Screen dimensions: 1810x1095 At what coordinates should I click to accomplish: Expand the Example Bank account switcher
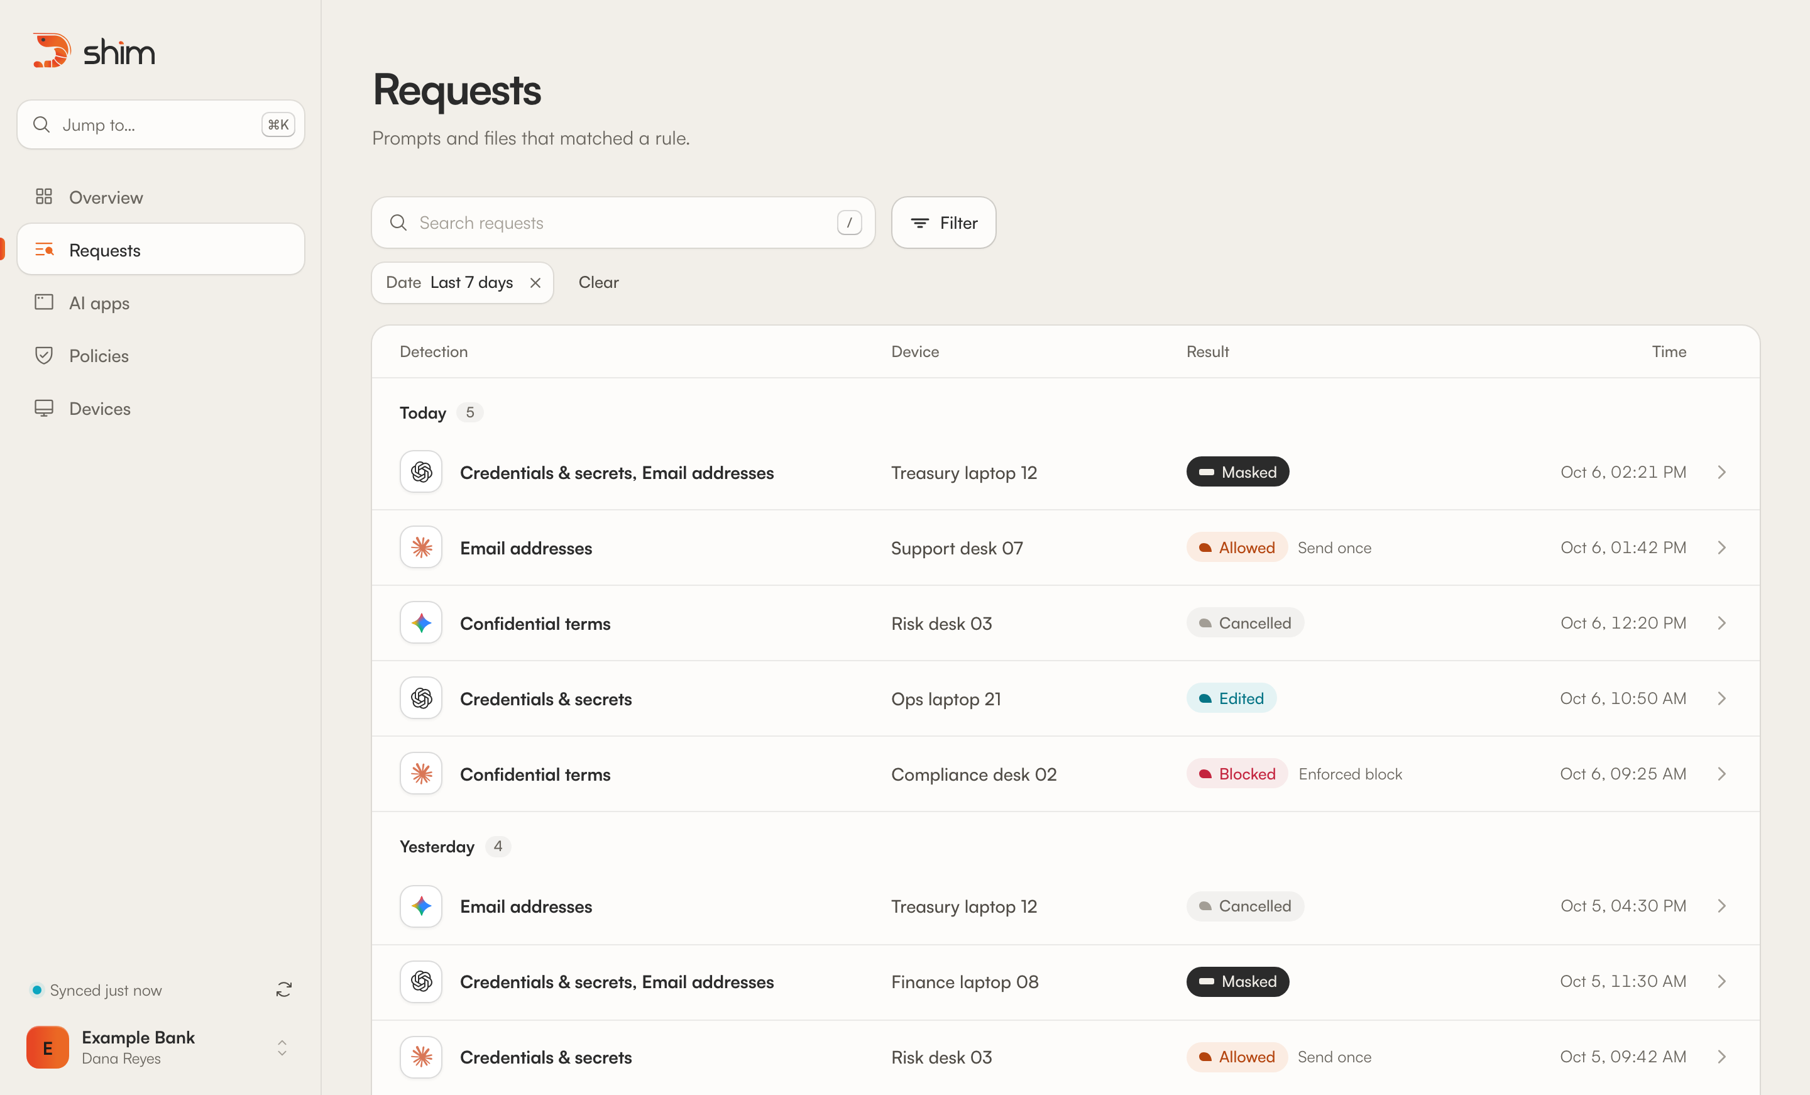click(x=282, y=1047)
